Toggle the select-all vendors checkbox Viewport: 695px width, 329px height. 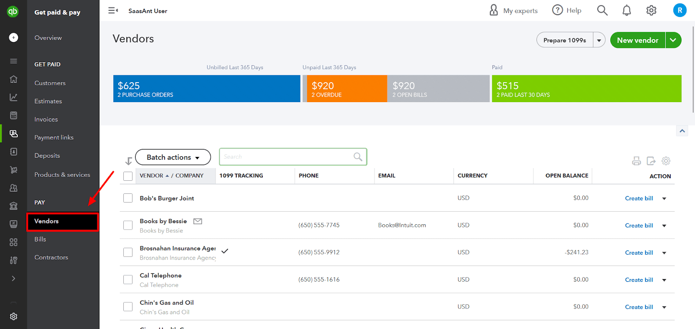pos(128,176)
